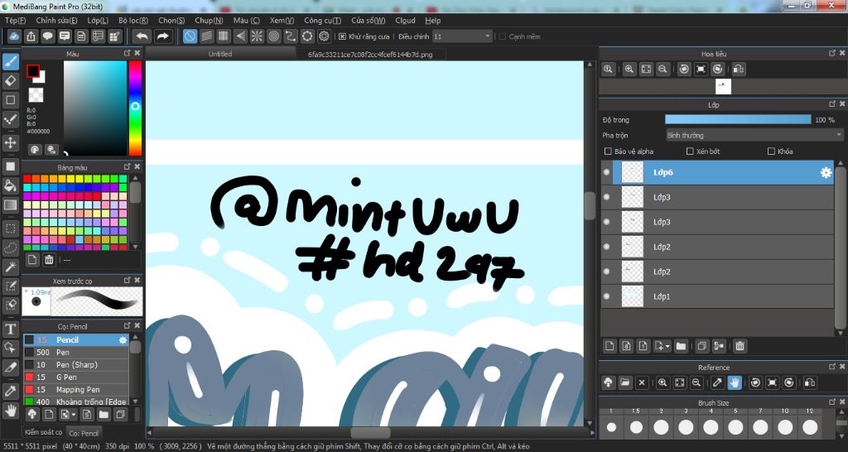Viewport: 848px width, 452px height.
Task: Enable Cạnh mềm checkbox
Action: pos(503,36)
